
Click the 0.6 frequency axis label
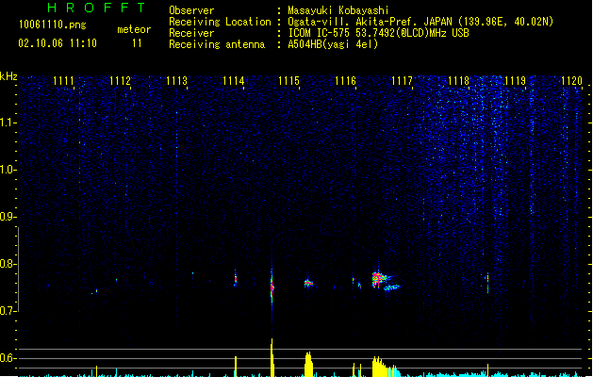pos(8,358)
